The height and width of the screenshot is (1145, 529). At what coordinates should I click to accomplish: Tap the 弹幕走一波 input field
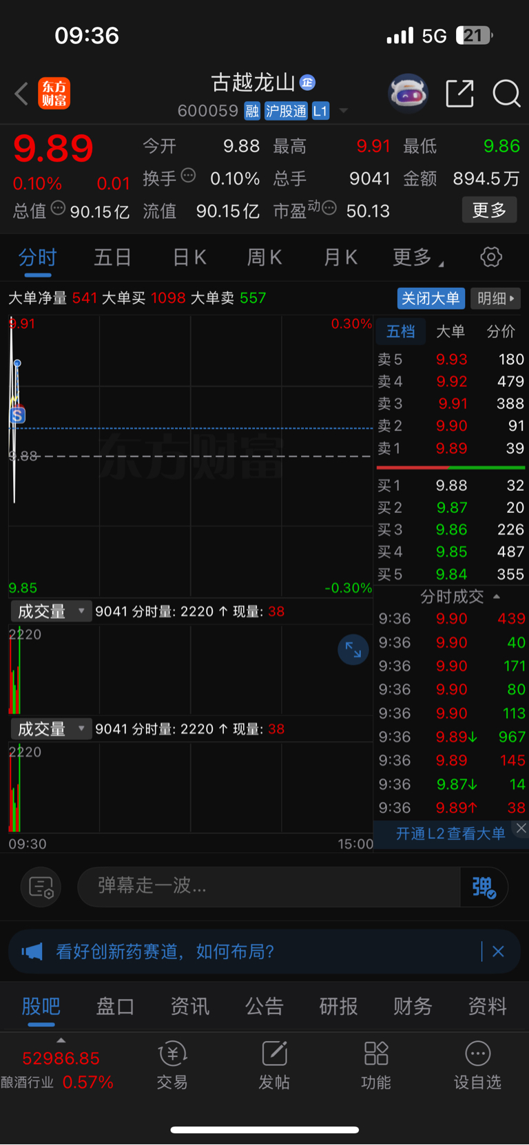[269, 887]
